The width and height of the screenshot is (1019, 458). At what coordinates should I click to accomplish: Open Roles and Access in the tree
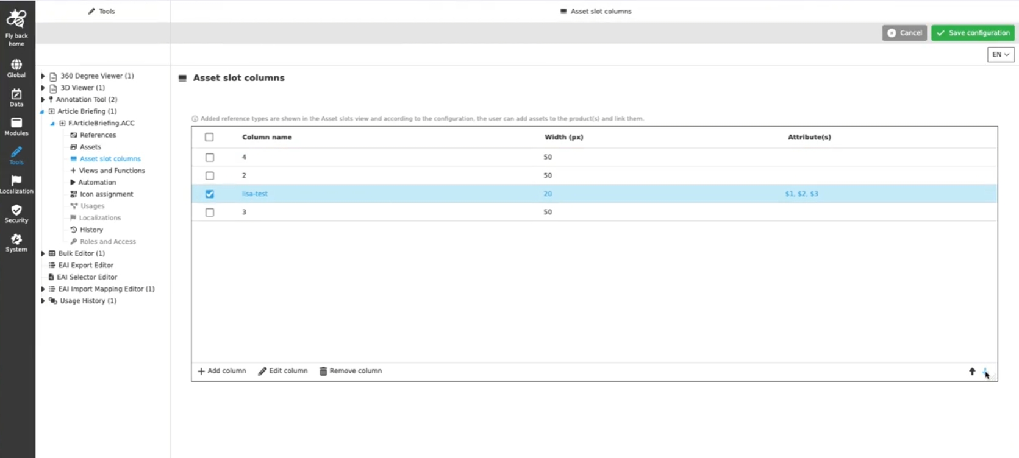[108, 242]
